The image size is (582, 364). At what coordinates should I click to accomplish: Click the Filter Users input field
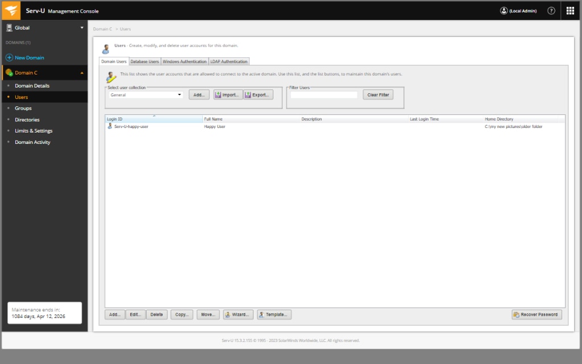click(323, 94)
